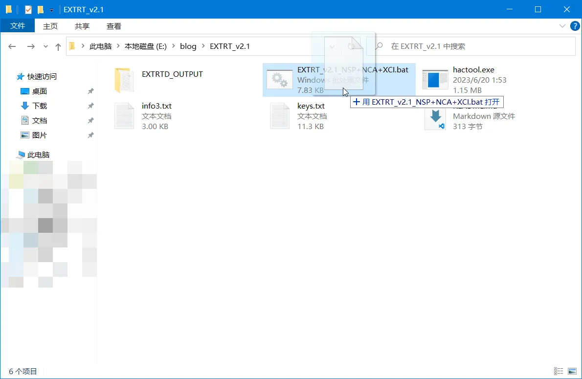This screenshot has height=379, width=582.
Task: Open the Help question mark icon
Action: click(575, 26)
